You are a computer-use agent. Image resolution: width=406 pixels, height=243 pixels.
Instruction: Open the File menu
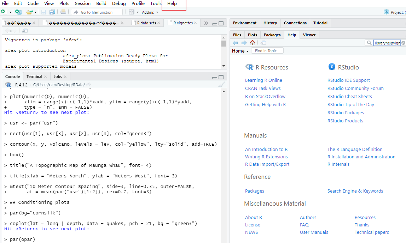click(x=5, y=4)
